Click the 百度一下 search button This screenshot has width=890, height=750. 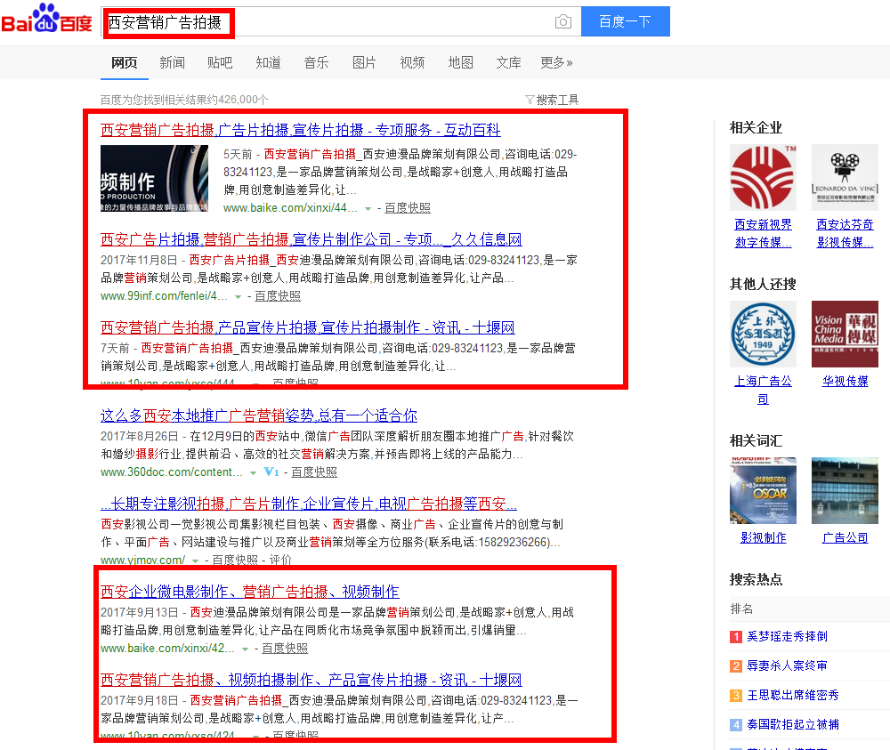tap(625, 21)
